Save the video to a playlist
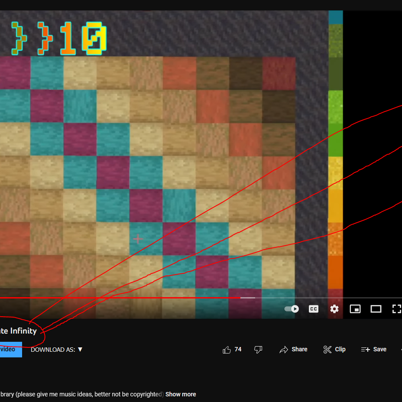This screenshot has height=402, width=402. click(373, 350)
